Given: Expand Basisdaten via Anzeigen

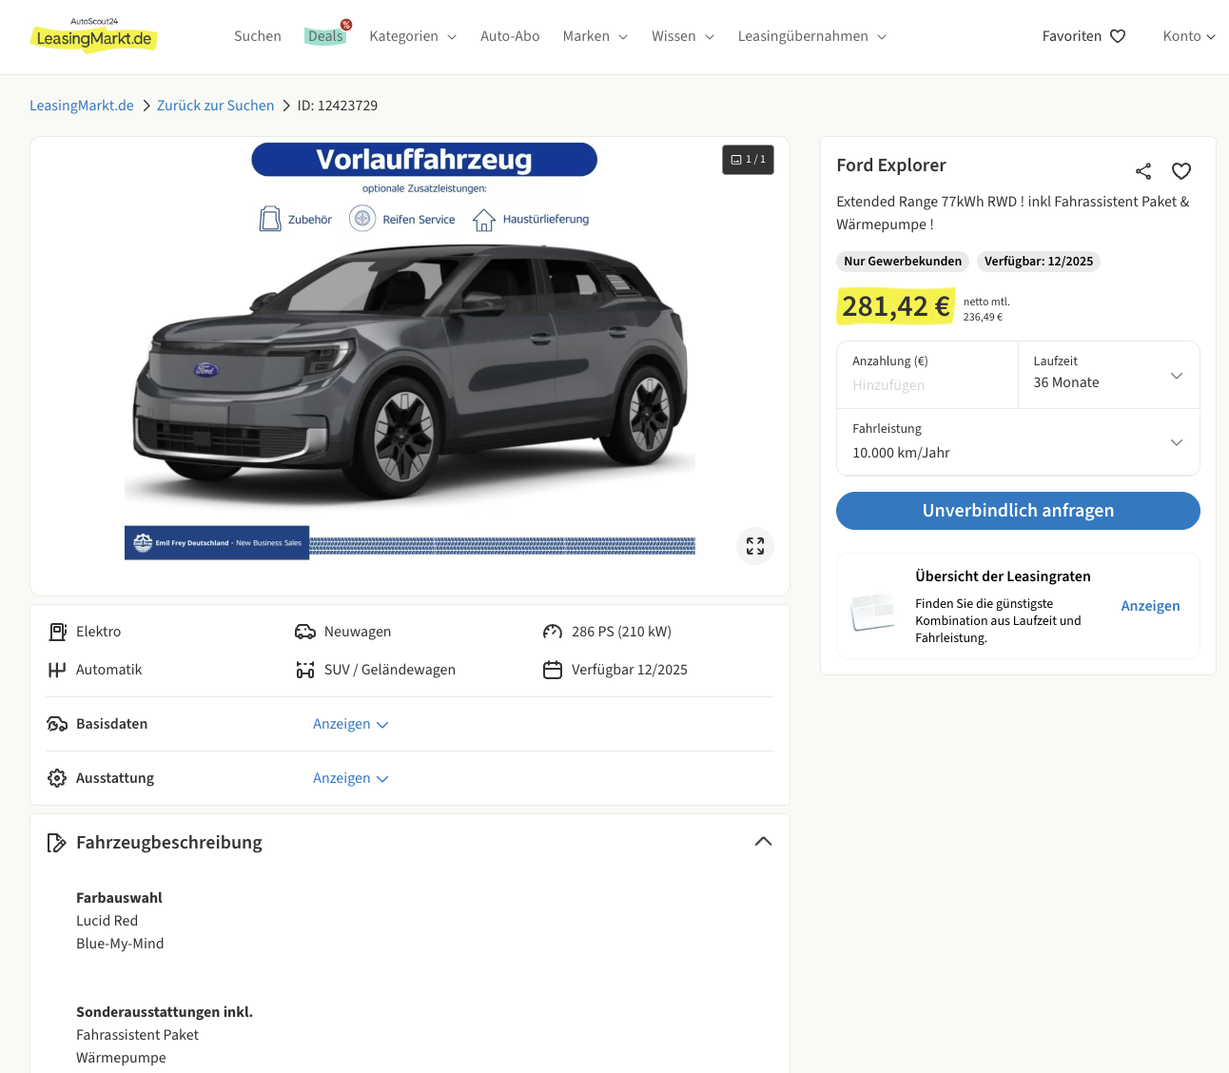Looking at the screenshot, I should pos(350,724).
